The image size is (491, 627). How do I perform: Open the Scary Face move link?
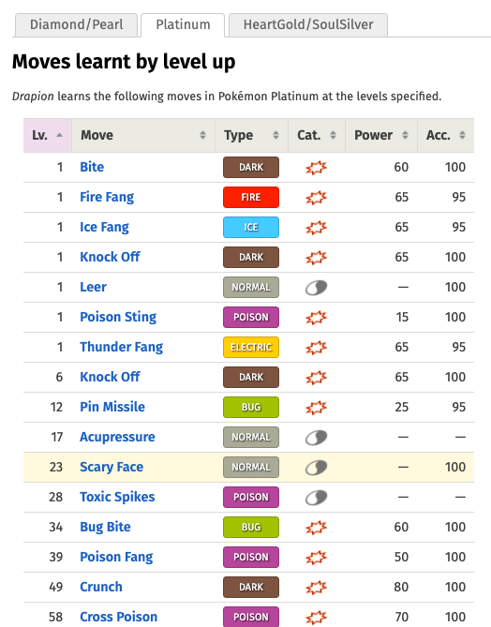click(112, 467)
